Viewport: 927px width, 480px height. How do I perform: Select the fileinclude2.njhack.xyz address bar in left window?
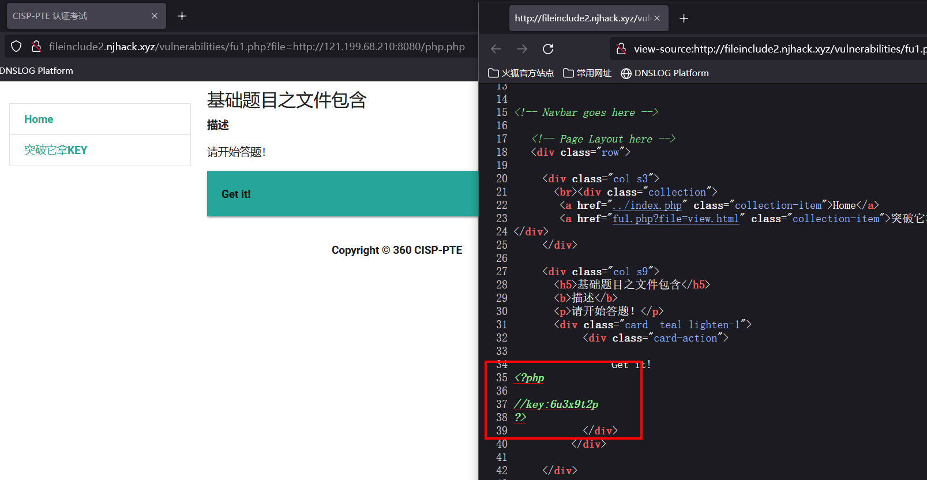[x=257, y=46]
